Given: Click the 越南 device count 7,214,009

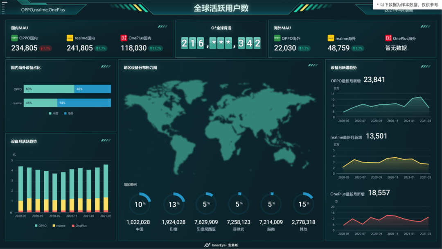Looking at the screenshot, I should 271,222.
